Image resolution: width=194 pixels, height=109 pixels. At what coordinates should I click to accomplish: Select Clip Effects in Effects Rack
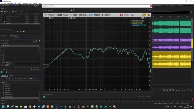17,38
